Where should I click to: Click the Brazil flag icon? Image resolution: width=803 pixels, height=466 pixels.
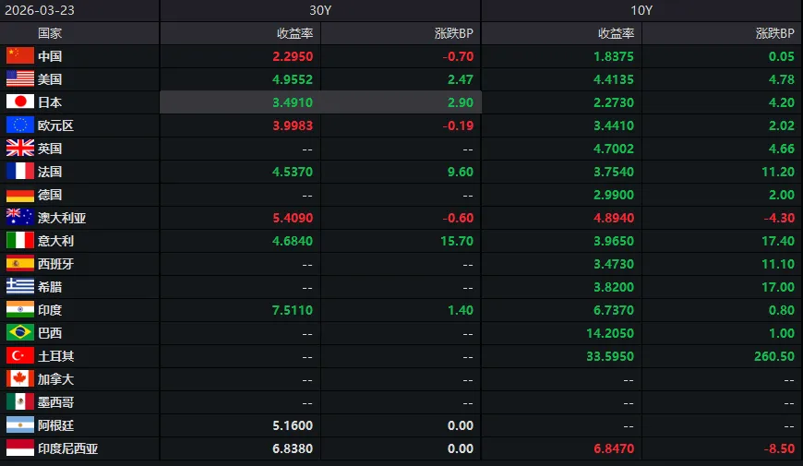[x=20, y=333]
